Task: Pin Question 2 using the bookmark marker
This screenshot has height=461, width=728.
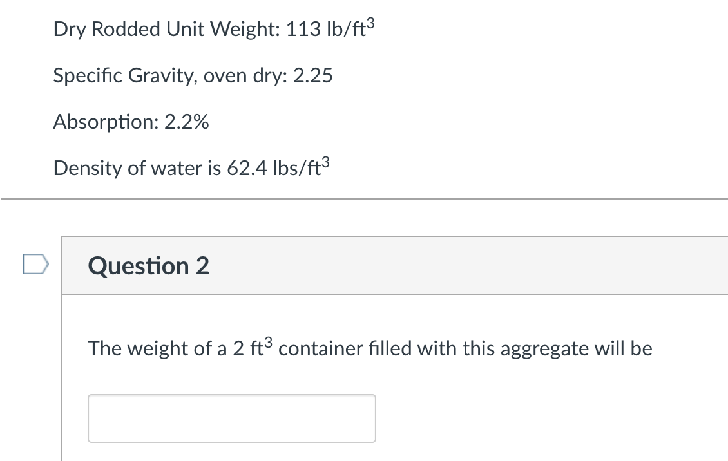Action: click(37, 265)
